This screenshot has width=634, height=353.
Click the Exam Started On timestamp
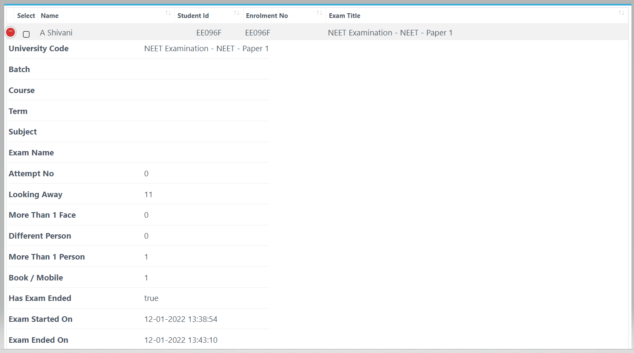pyautogui.click(x=180, y=319)
